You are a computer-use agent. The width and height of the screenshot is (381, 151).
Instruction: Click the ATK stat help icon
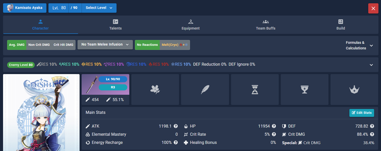coord(175,126)
